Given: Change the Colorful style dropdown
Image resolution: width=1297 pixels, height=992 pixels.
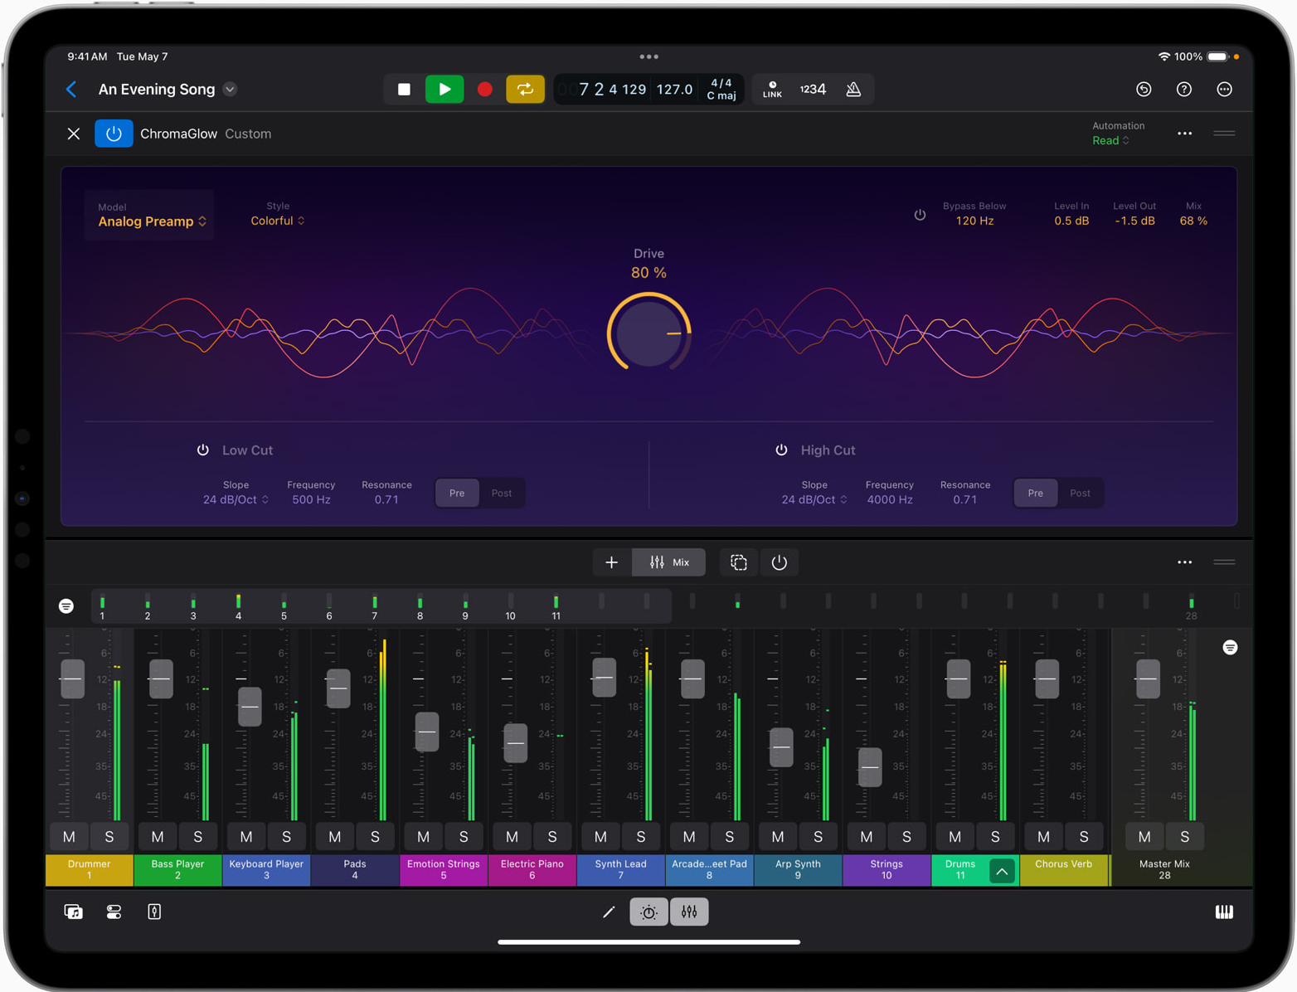Looking at the screenshot, I should tap(277, 221).
